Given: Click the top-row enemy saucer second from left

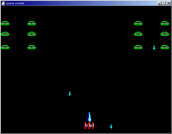Looking at the screenshot, I should [x=32, y=23].
